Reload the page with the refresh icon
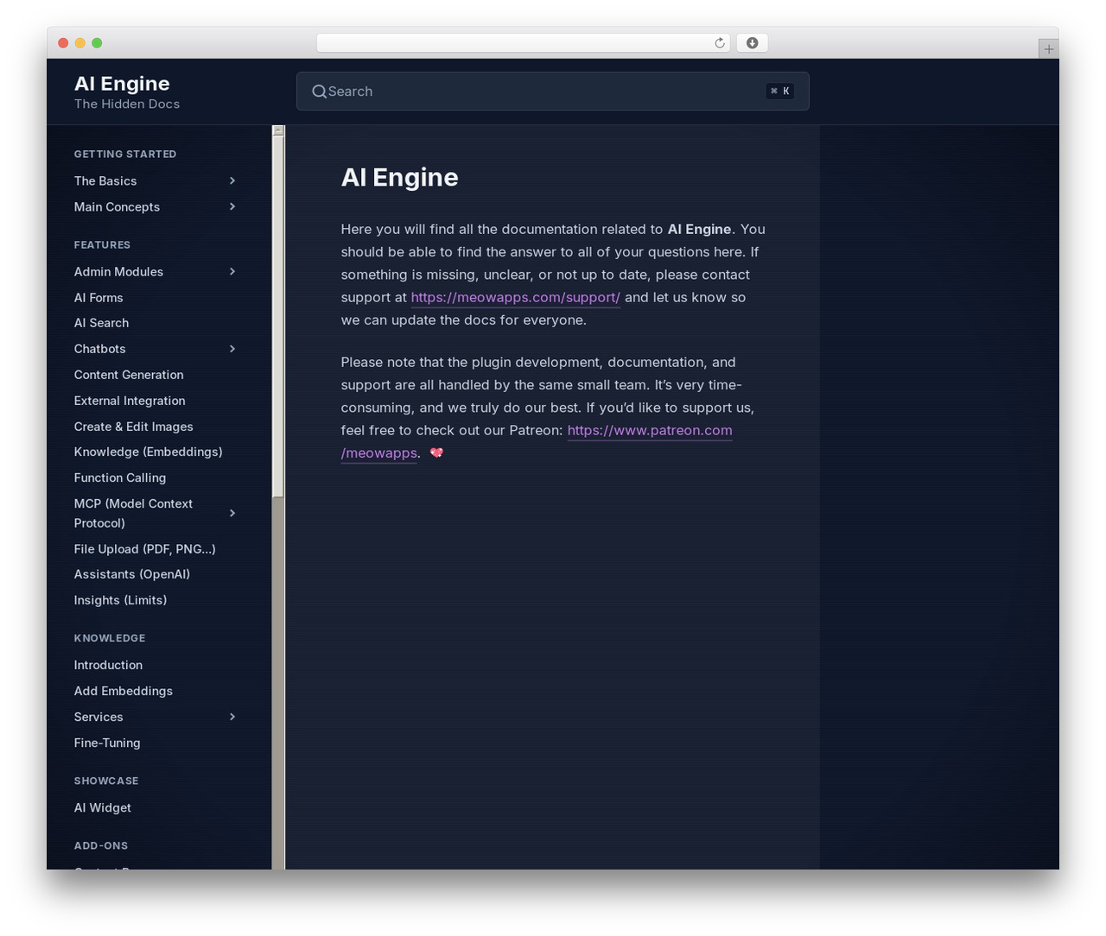Viewport: 1106px width, 936px height. (x=720, y=43)
